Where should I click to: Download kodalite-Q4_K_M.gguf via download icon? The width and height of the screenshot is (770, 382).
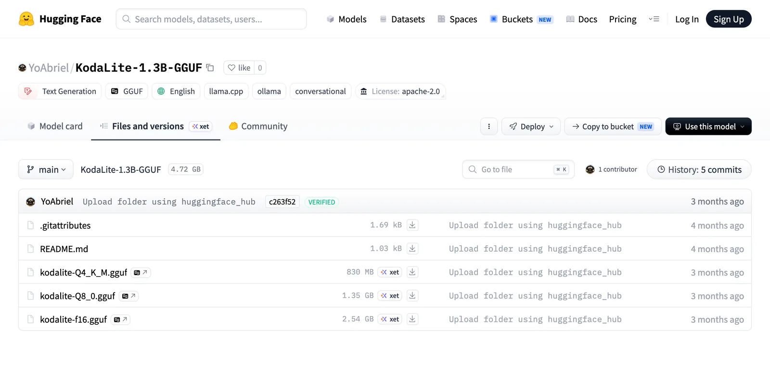tap(412, 272)
